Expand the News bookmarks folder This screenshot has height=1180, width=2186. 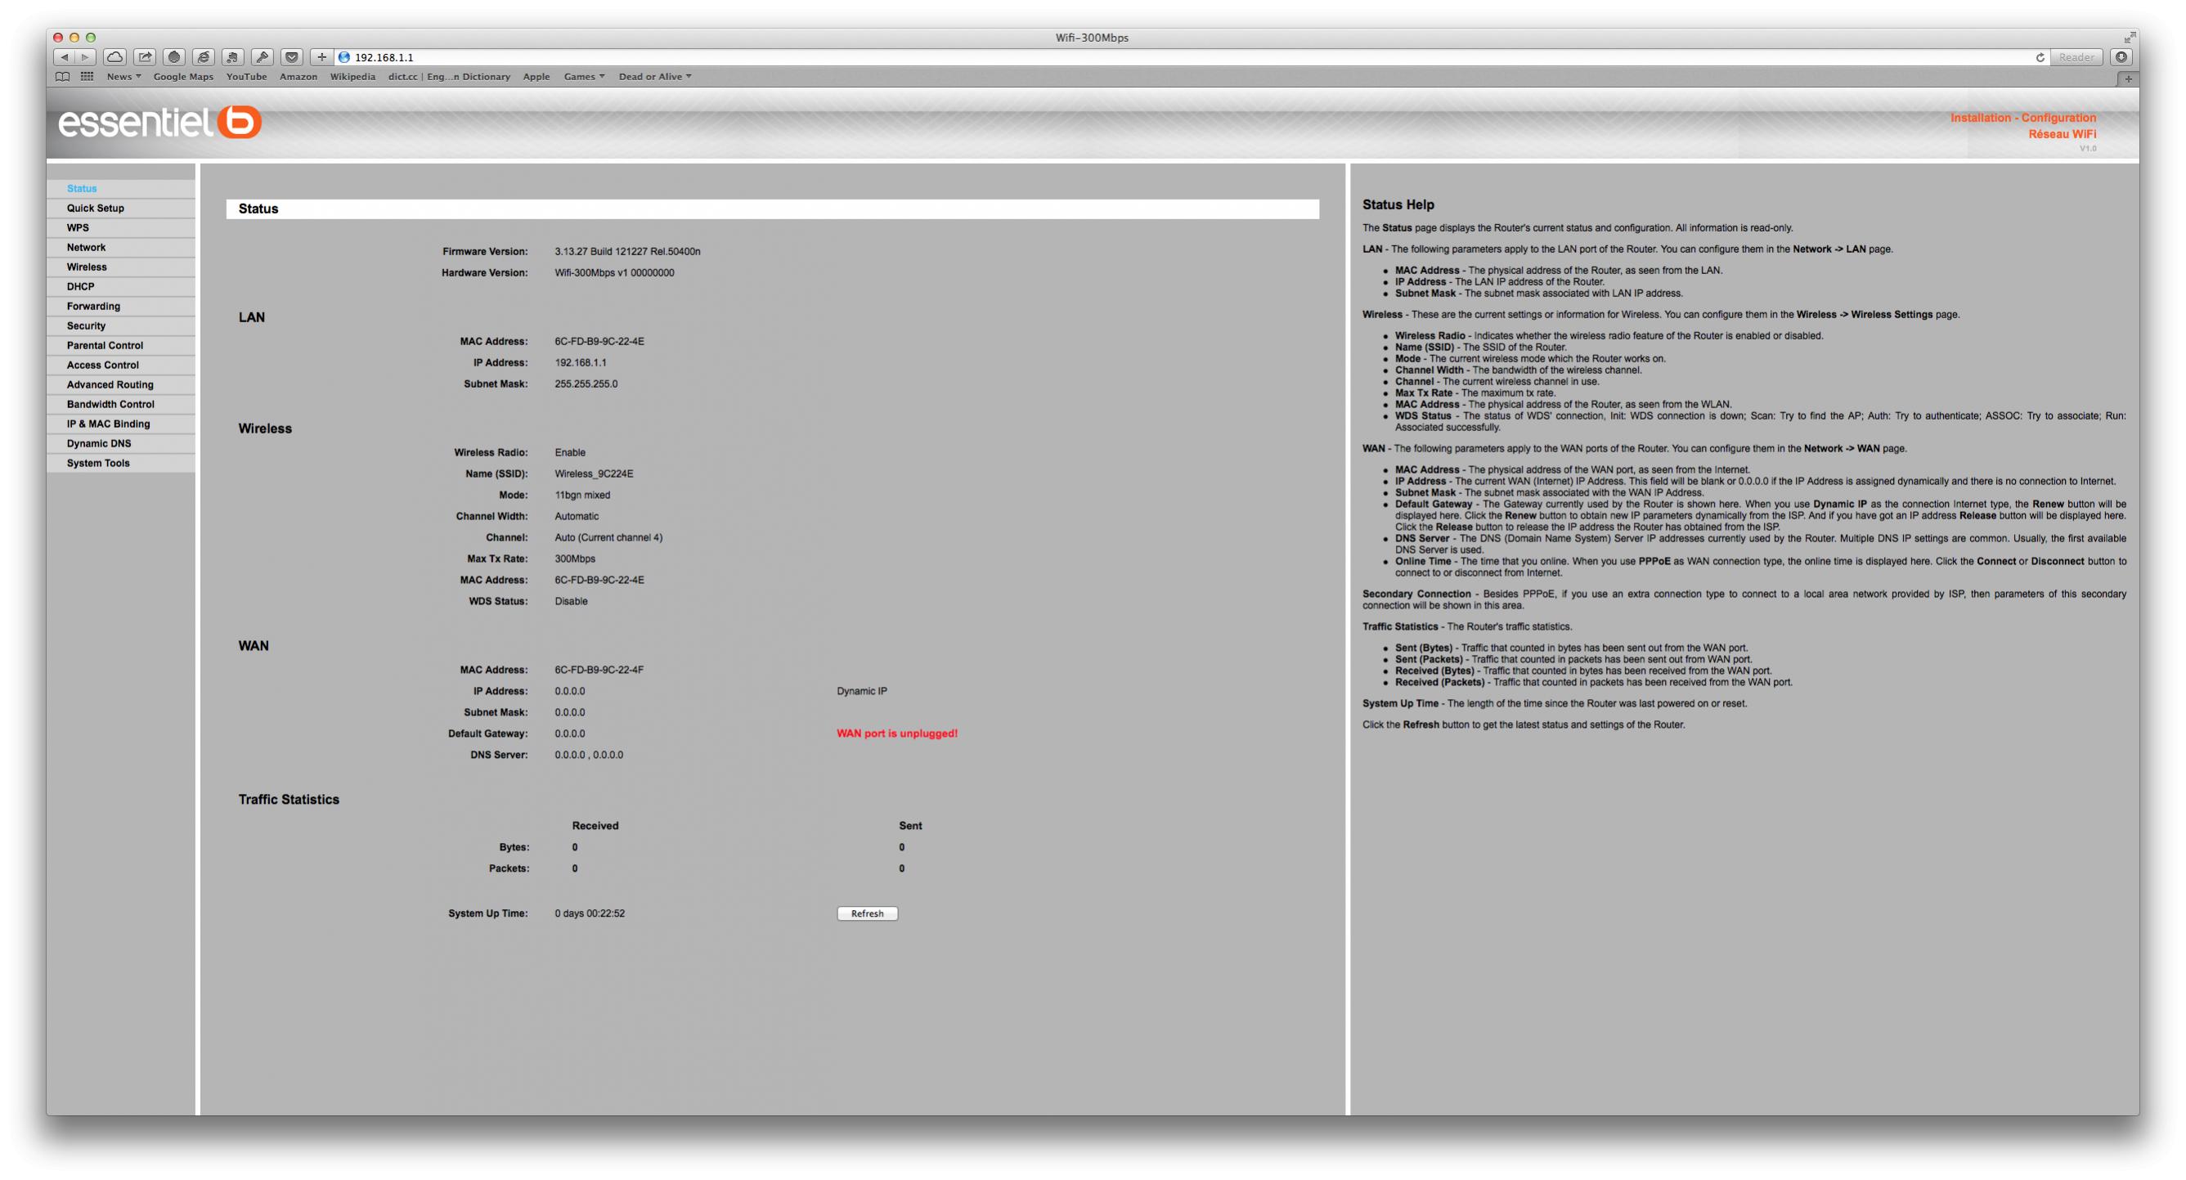[x=123, y=76]
